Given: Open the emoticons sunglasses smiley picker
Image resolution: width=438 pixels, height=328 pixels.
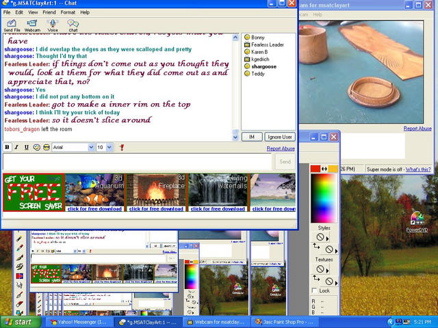Looking at the screenshot, I should point(47,148).
